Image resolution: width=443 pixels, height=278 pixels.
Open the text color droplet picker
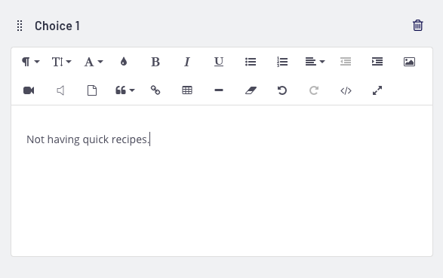124,62
